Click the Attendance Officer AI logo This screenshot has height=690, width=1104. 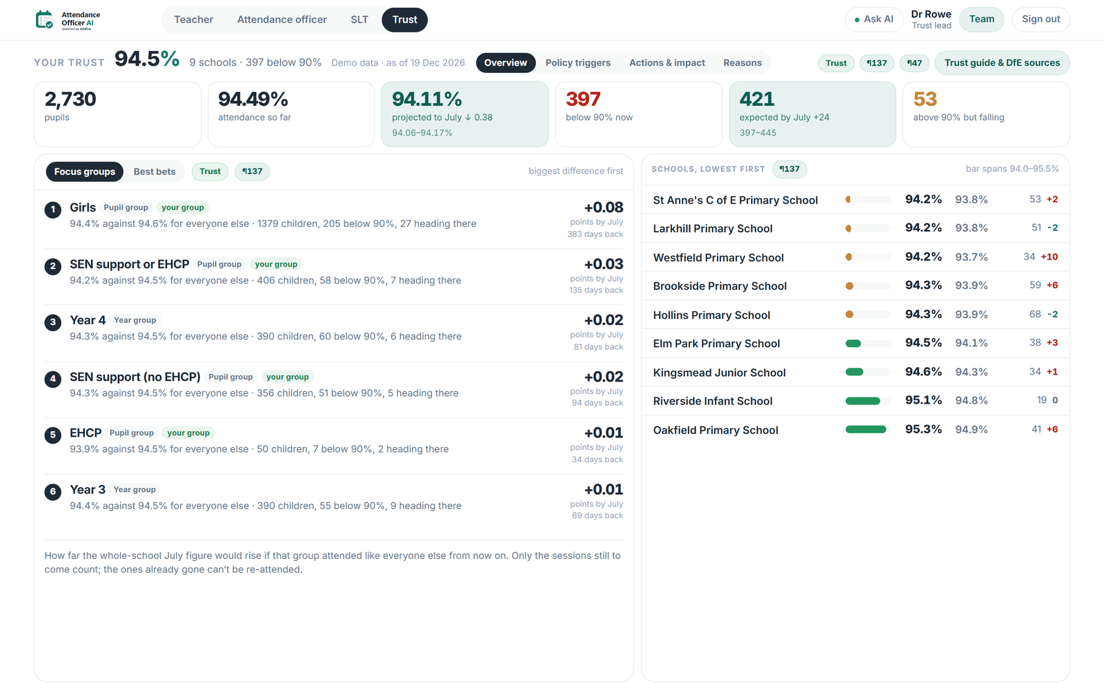click(x=68, y=19)
